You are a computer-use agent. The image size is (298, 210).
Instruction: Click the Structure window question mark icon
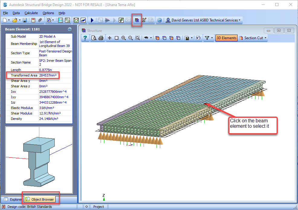coord(85,38)
